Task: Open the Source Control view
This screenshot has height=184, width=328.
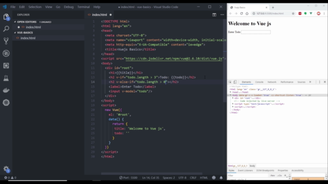Action: (x=6, y=41)
